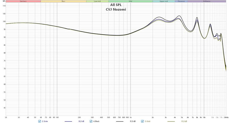
Task: Click the 2: Sivler legend label
Action: [45, 121]
